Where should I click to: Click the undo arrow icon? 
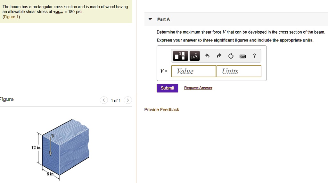[207, 56]
